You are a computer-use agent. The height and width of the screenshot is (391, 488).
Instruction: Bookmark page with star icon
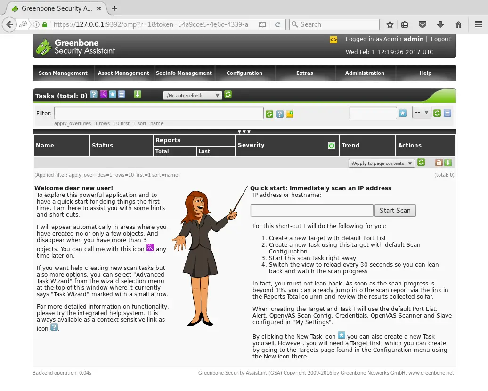click(x=390, y=24)
